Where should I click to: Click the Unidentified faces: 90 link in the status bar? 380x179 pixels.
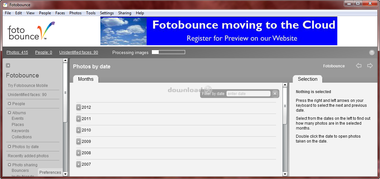79,52
